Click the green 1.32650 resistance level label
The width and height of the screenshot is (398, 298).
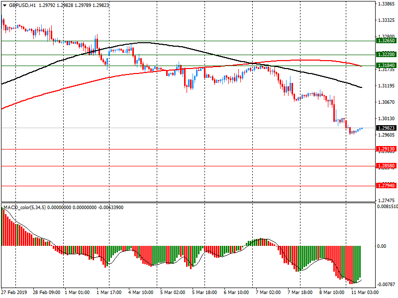[x=387, y=41]
